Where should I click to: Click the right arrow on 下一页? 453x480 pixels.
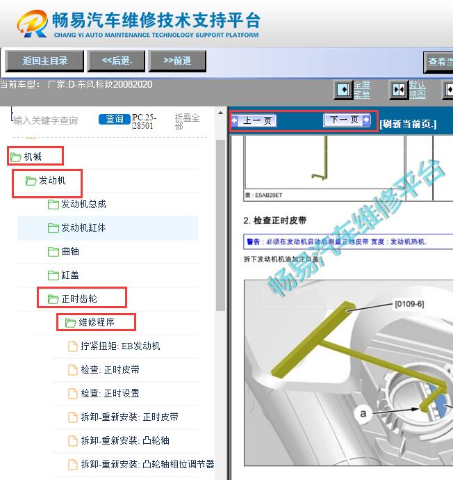[366, 120]
